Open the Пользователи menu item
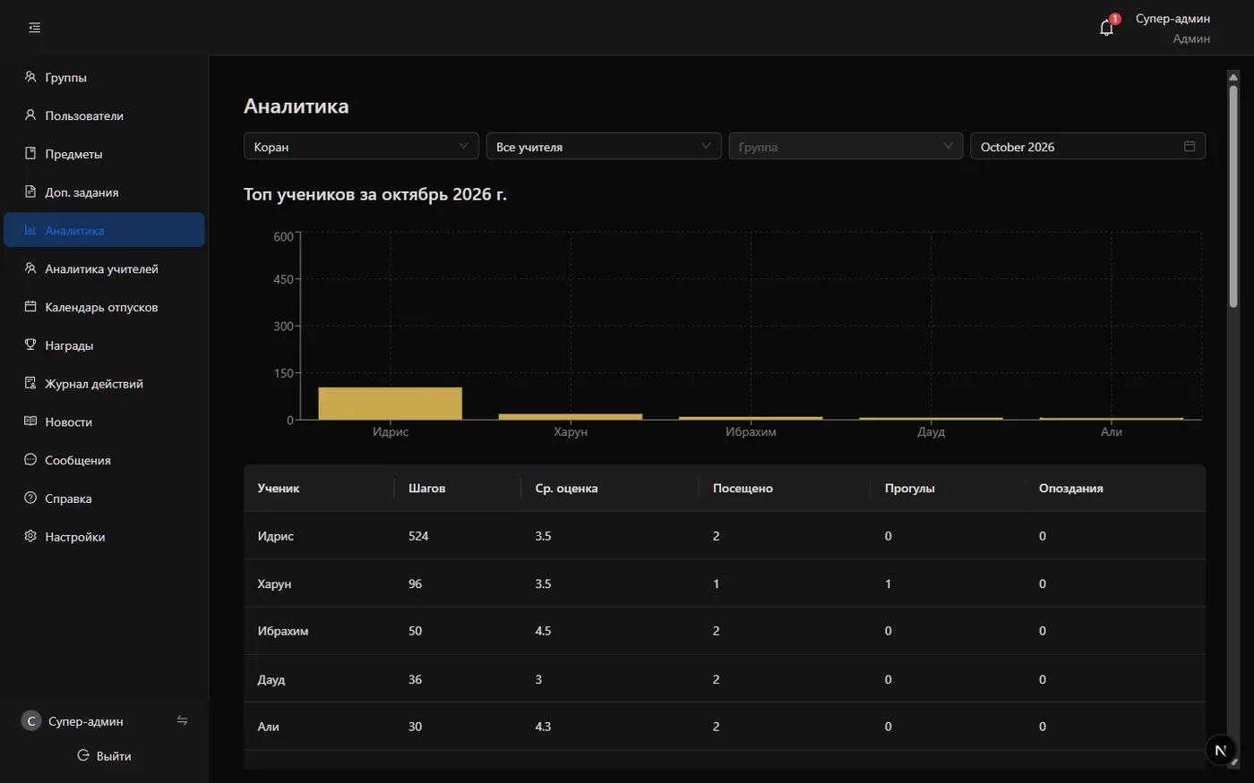This screenshot has width=1254, height=783. pyautogui.click(x=104, y=115)
